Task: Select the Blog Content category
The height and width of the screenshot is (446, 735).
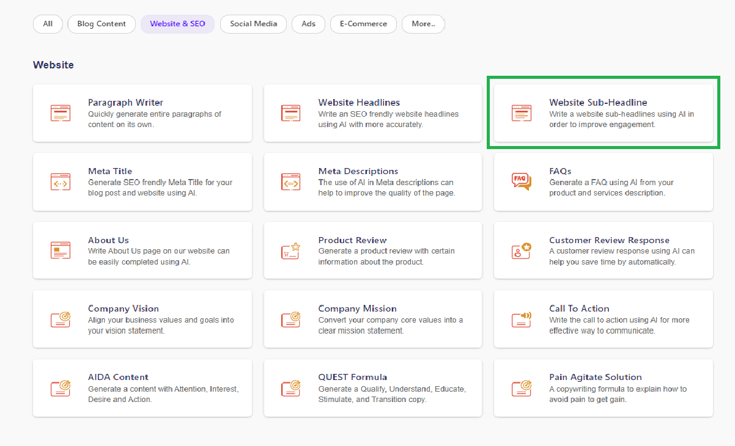Action: click(x=102, y=24)
